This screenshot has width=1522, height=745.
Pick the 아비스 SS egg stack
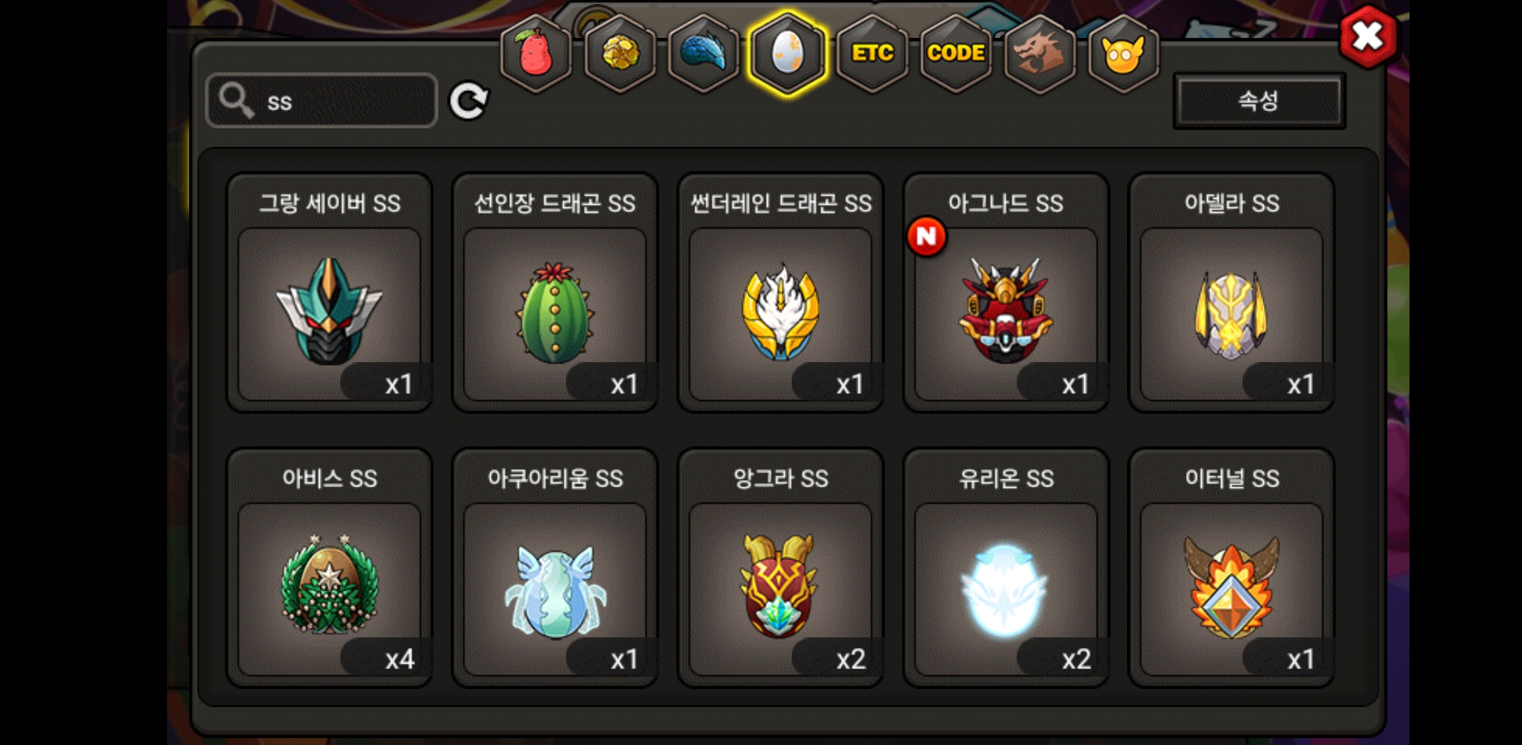tap(329, 568)
